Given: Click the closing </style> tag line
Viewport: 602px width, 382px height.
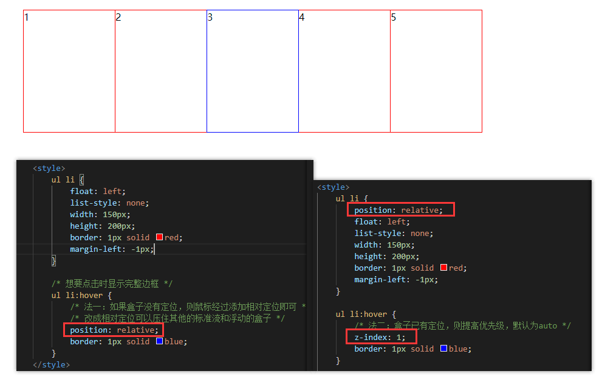Looking at the screenshot, I should point(51,364).
